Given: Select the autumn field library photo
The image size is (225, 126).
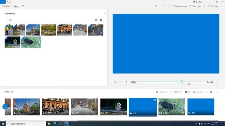Looking at the screenshot, I should coord(49,30).
